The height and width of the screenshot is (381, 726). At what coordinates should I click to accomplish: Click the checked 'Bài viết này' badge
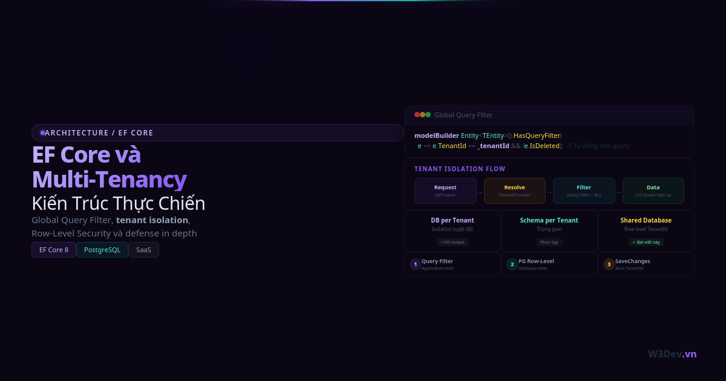coord(646,243)
